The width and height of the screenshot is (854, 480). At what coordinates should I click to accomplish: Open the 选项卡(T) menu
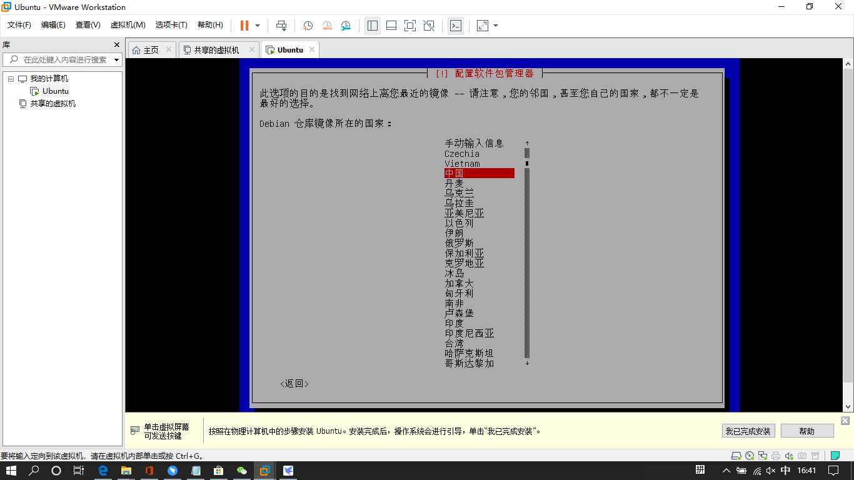[x=171, y=25]
